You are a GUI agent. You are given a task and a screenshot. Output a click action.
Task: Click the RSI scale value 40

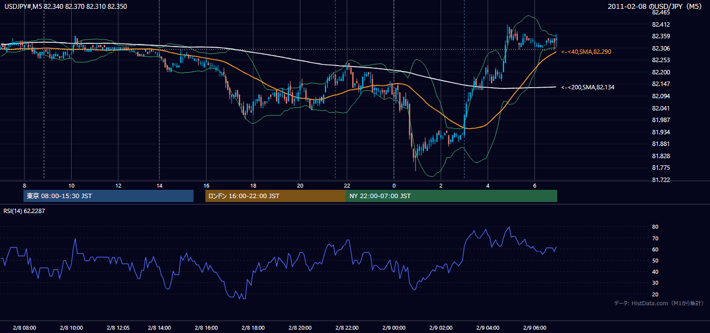656,271
